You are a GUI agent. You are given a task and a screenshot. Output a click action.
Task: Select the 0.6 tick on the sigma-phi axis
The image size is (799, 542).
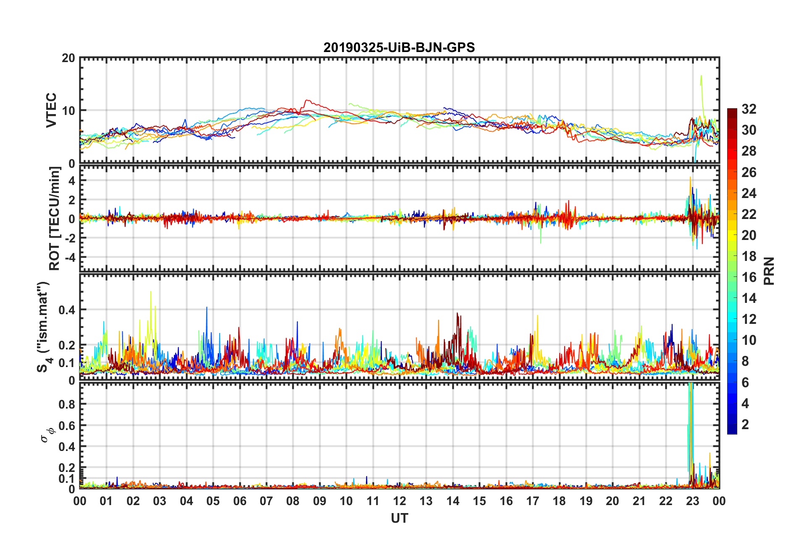pyautogui.click(x=67, y=425)
